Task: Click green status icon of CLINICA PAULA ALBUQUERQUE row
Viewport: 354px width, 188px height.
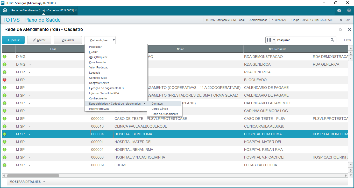Action: tap(5, 126)
